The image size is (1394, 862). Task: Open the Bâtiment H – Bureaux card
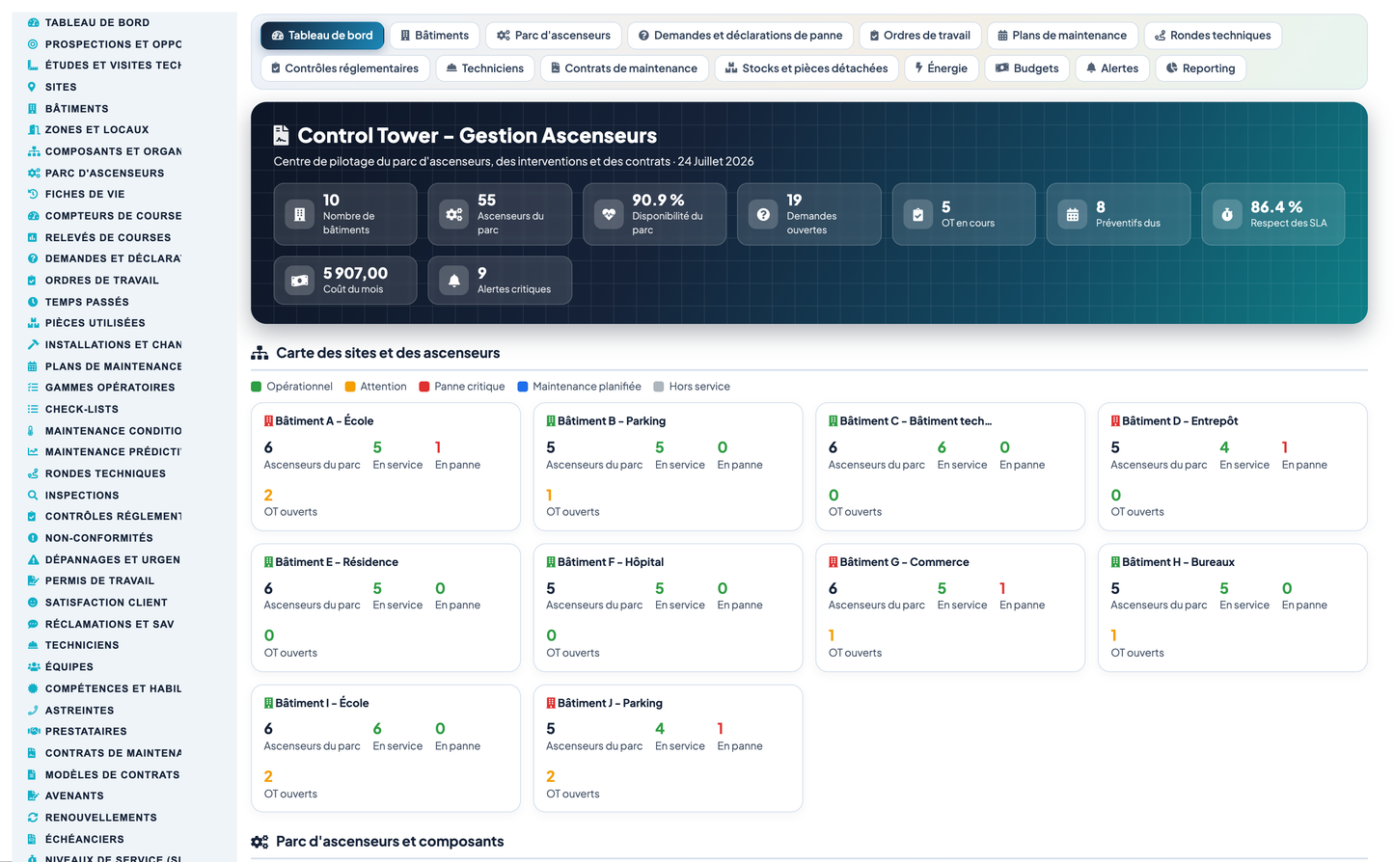pos(1232,607)
